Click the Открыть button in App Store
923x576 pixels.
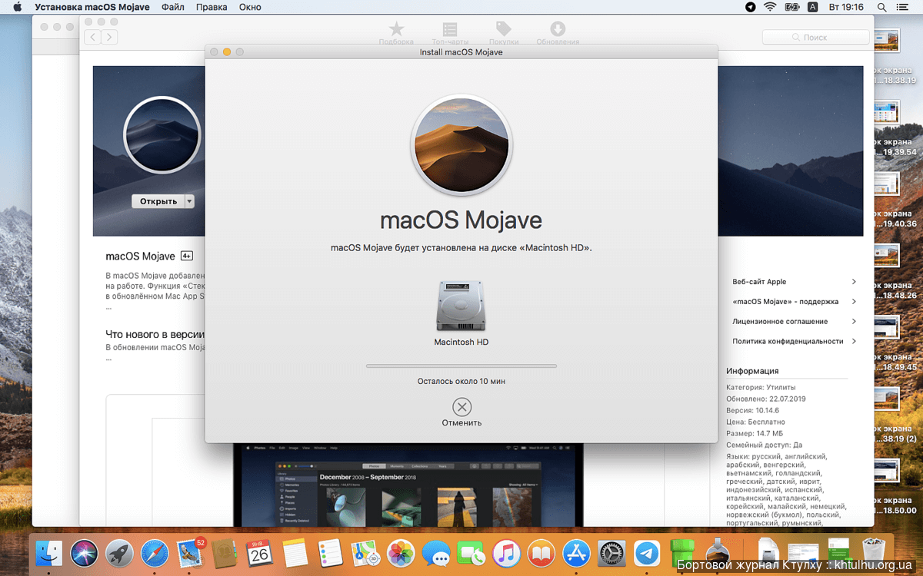tap(158, 201)
